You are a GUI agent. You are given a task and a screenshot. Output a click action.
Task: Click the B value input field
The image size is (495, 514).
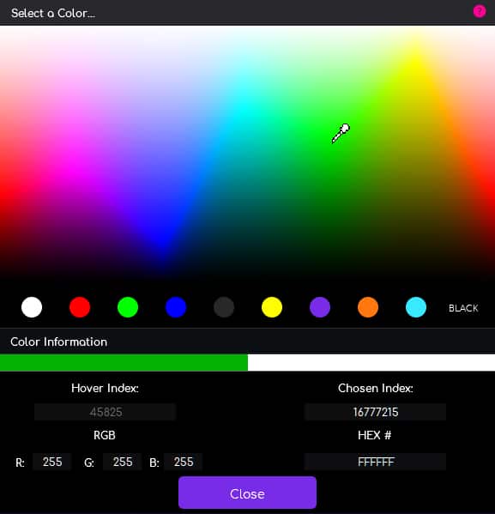pyautogui.click(x=184, y=462)
